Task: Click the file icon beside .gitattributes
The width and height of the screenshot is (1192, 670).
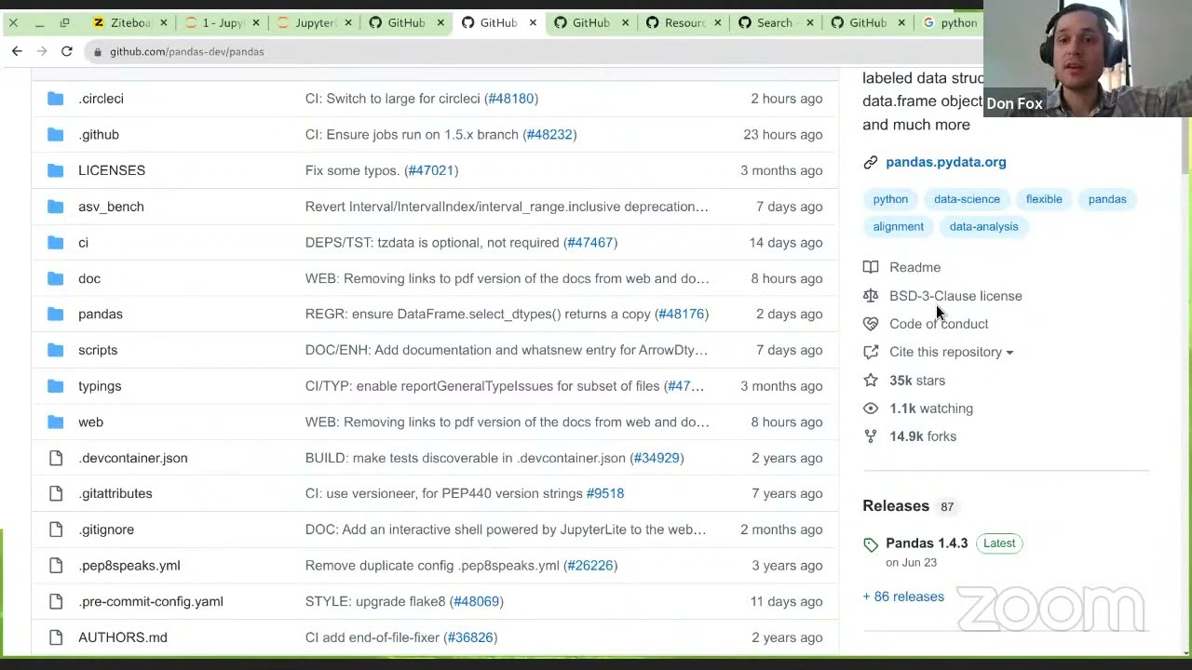Action: [x=56, y=493]
